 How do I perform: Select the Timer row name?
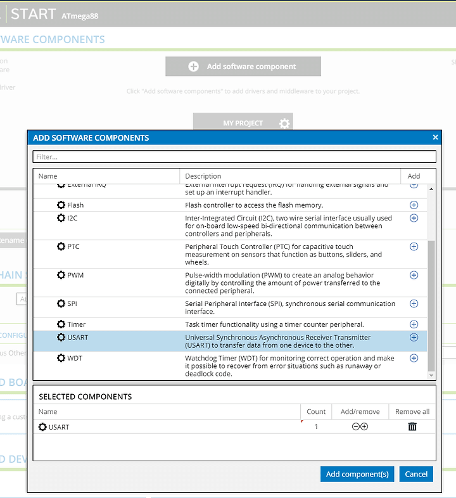[76, 324]
